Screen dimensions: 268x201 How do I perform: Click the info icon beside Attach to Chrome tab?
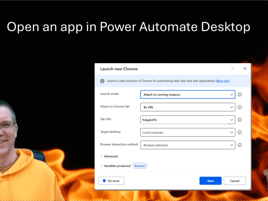click(x=240, y=107)
